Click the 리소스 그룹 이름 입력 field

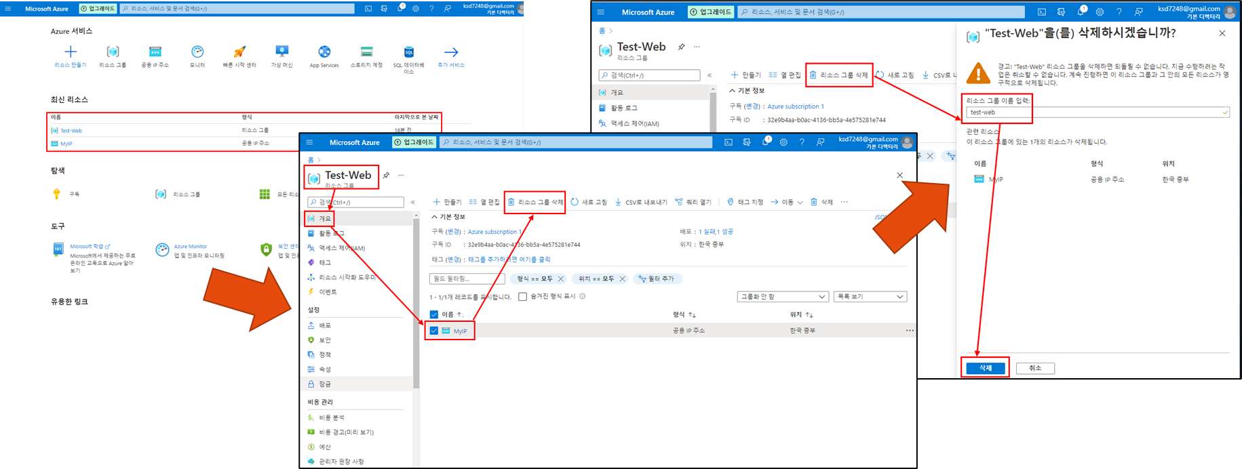coord(1098,113)
